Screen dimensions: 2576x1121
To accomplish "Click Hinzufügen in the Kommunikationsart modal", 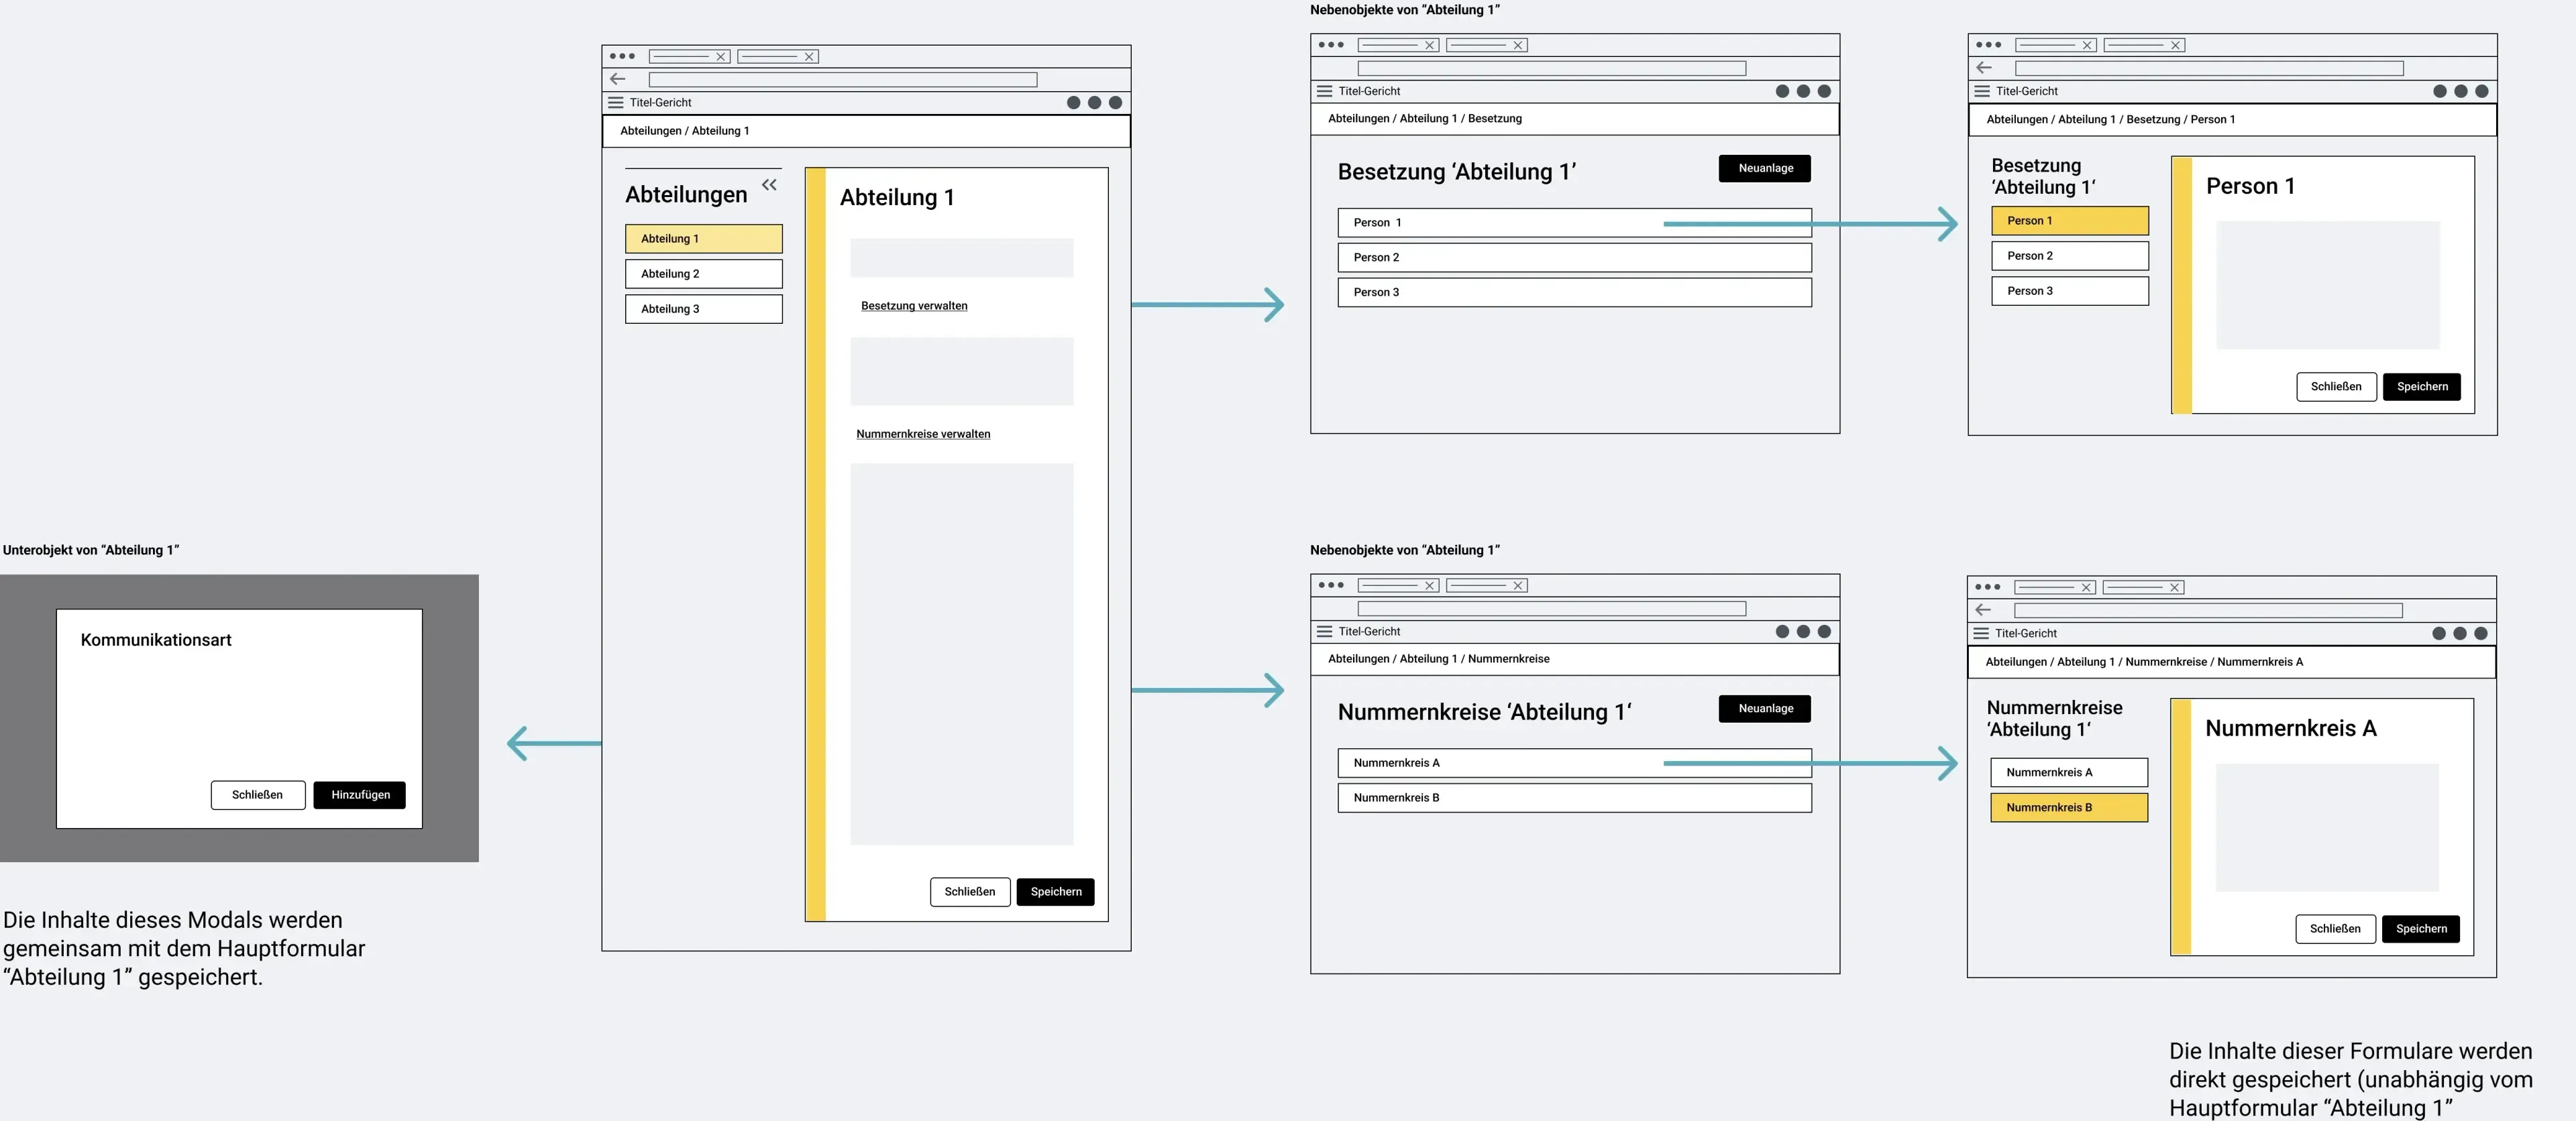I will click(360, 795).
